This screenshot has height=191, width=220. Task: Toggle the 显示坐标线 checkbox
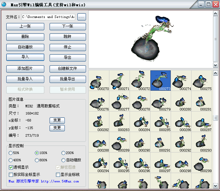click(58, 175)
